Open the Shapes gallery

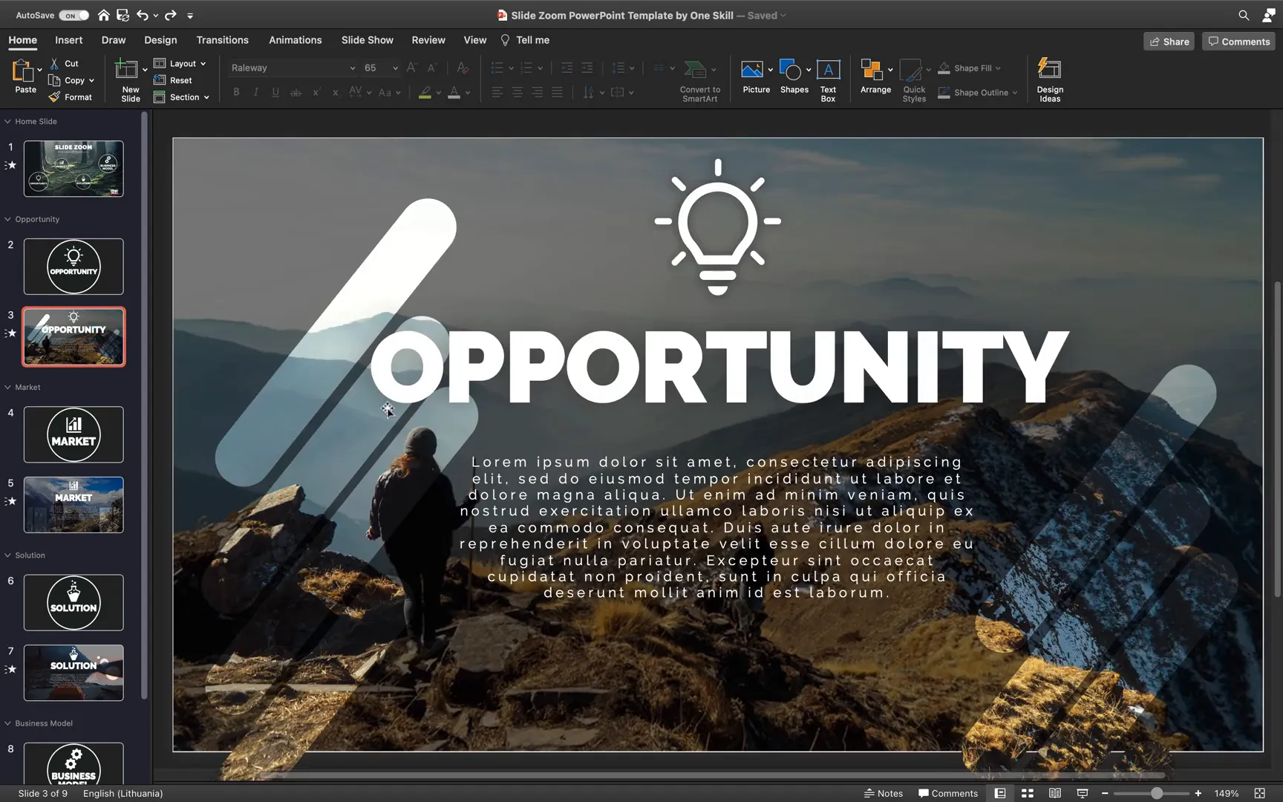click(794, 77)
